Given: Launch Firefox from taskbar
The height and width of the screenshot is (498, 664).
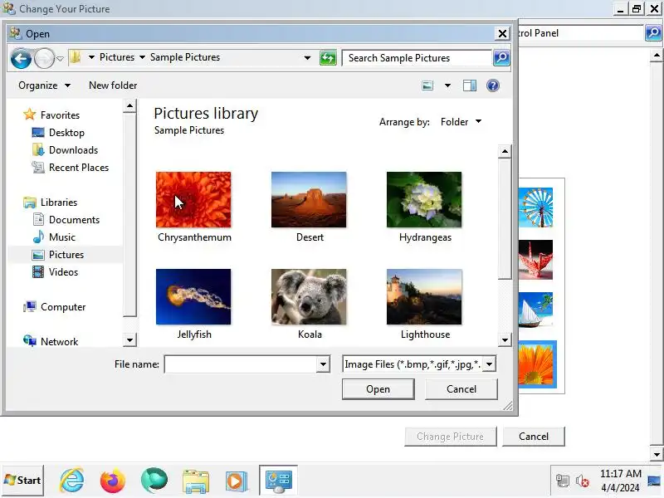Looking at the screenshot, I should tap(113, 481).
